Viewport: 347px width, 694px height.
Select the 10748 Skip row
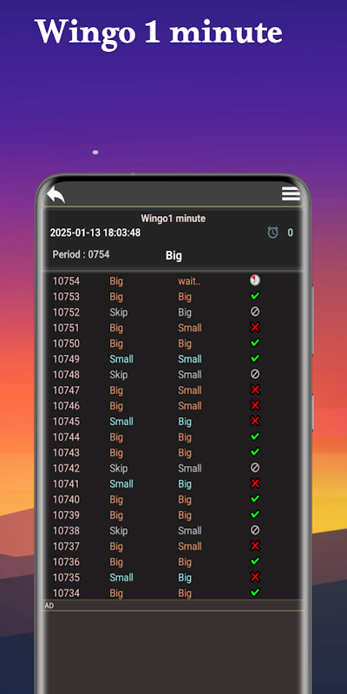(173, 375)
